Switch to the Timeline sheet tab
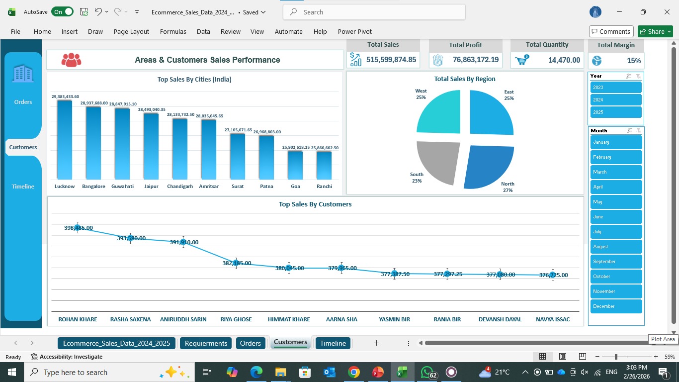The width and height of the screenshot is (679, 382). pos(333,343)
